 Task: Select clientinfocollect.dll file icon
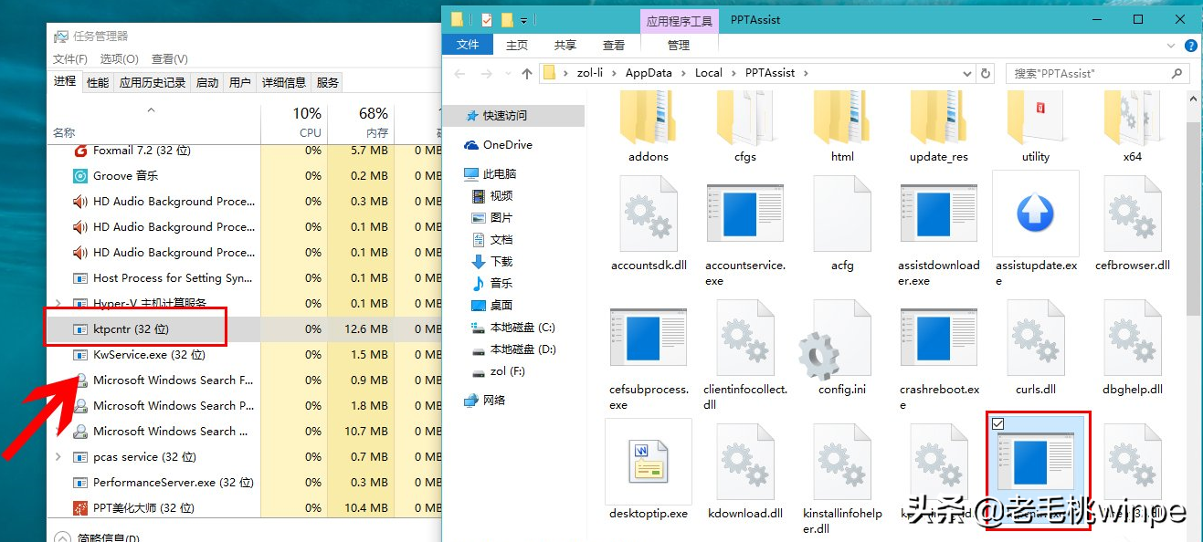[x=745, y=338]
